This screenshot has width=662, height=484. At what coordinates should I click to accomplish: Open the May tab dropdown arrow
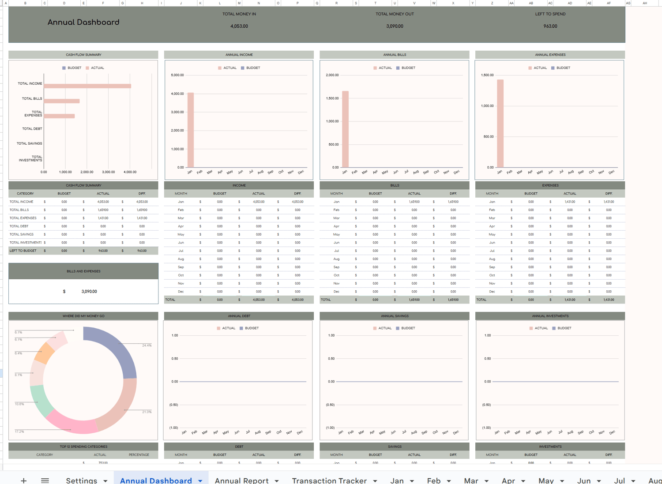tap(562, 480)
